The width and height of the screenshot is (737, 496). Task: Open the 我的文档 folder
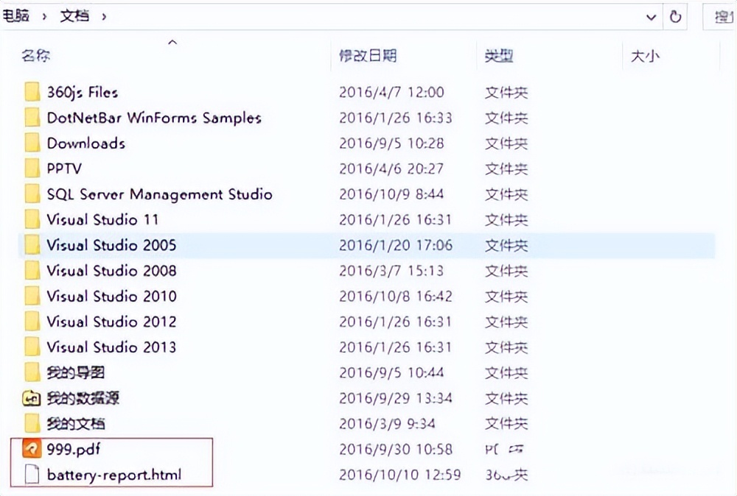(77, 424)
